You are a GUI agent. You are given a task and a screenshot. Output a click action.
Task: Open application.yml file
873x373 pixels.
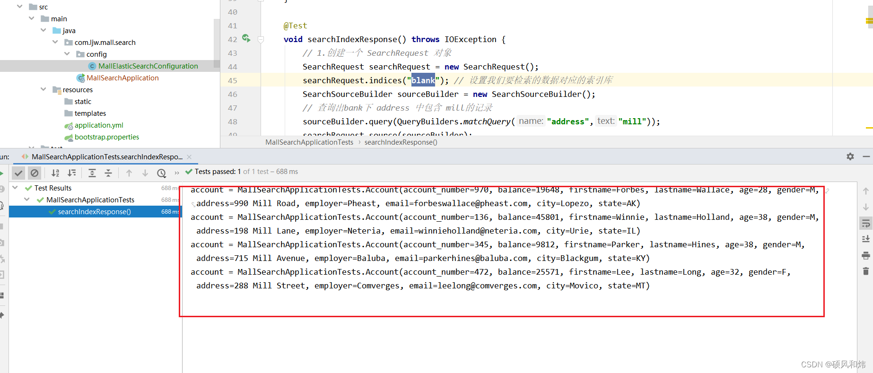99,125
